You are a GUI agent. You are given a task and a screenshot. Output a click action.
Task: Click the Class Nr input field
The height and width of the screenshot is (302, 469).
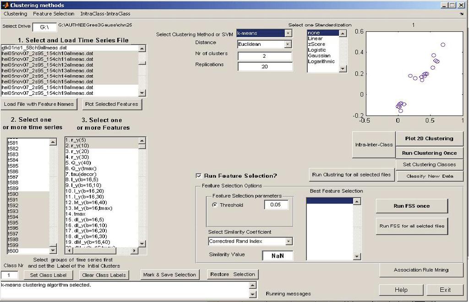pyautogui.click(x=9, y=275)
